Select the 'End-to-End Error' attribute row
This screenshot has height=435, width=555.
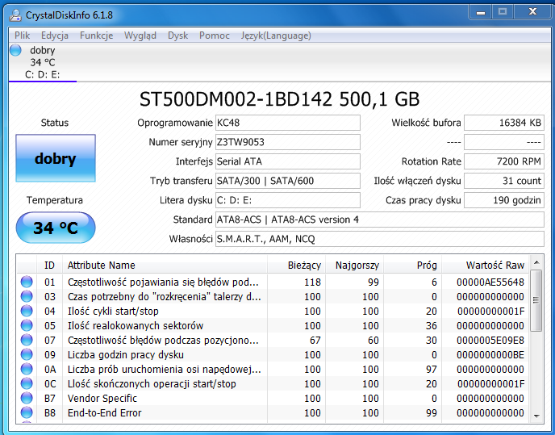tap(273, 412)
